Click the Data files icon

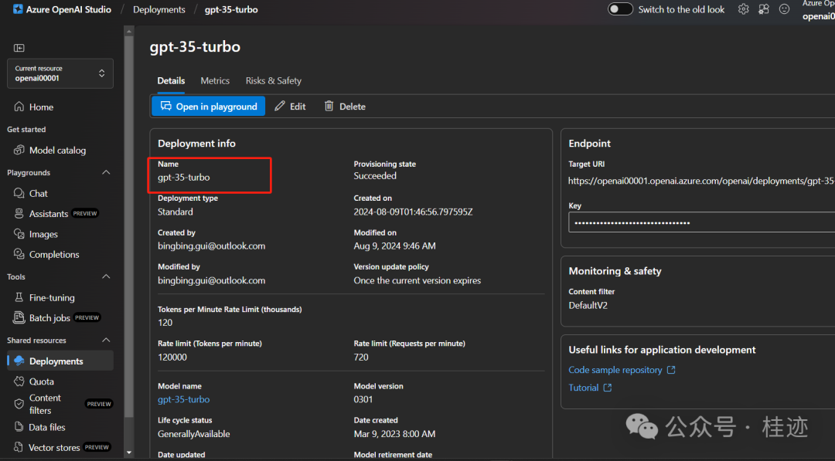click(x=19, y=426)
